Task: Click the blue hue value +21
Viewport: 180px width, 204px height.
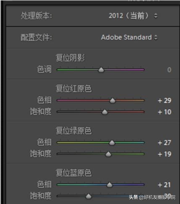Action: click(x=164, y=185)
